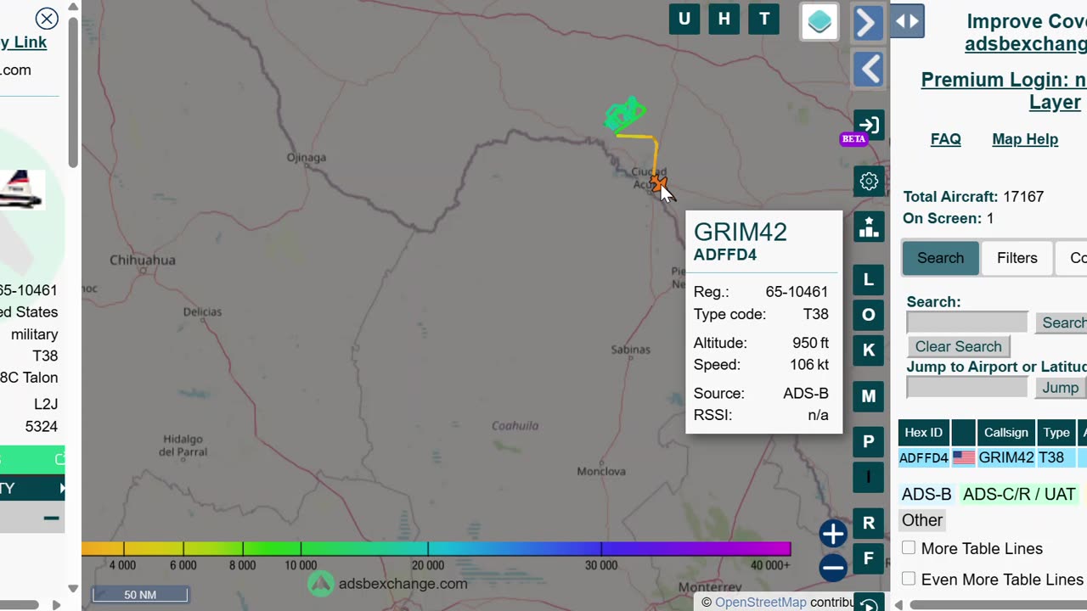Click the adsbexchange logo on map

(x=321, y=584)
